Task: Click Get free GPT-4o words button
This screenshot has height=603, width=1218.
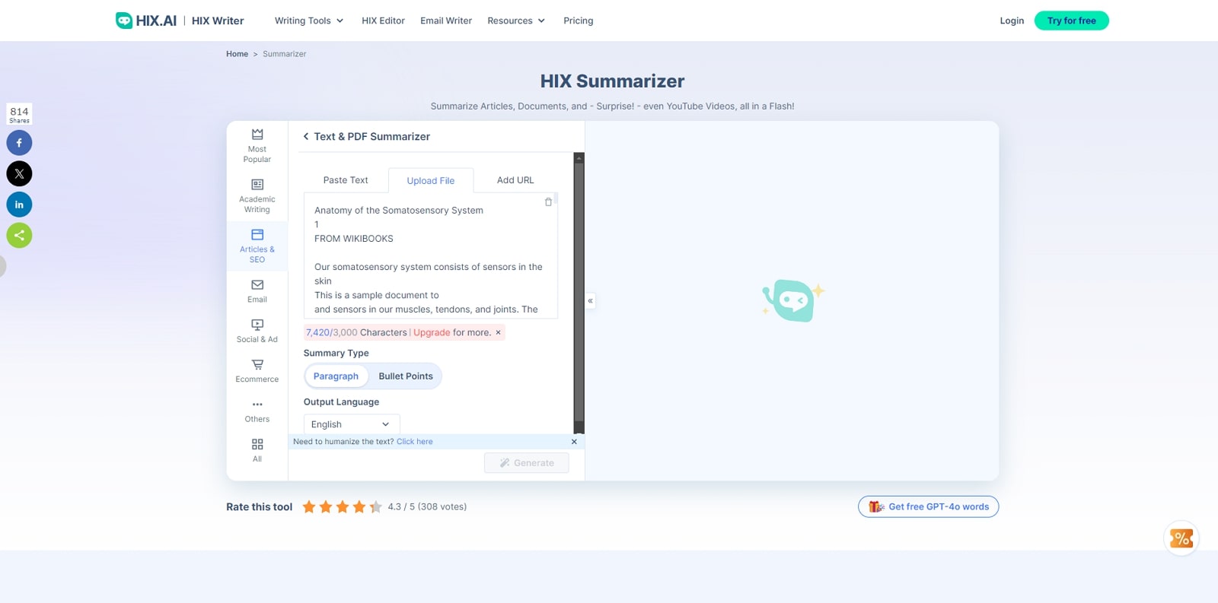Action: click(928, 507)
